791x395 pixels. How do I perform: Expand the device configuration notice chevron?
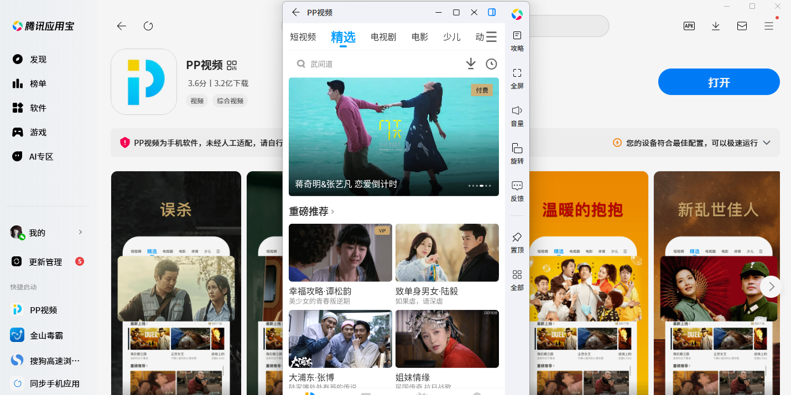click(x=767, y=143)
